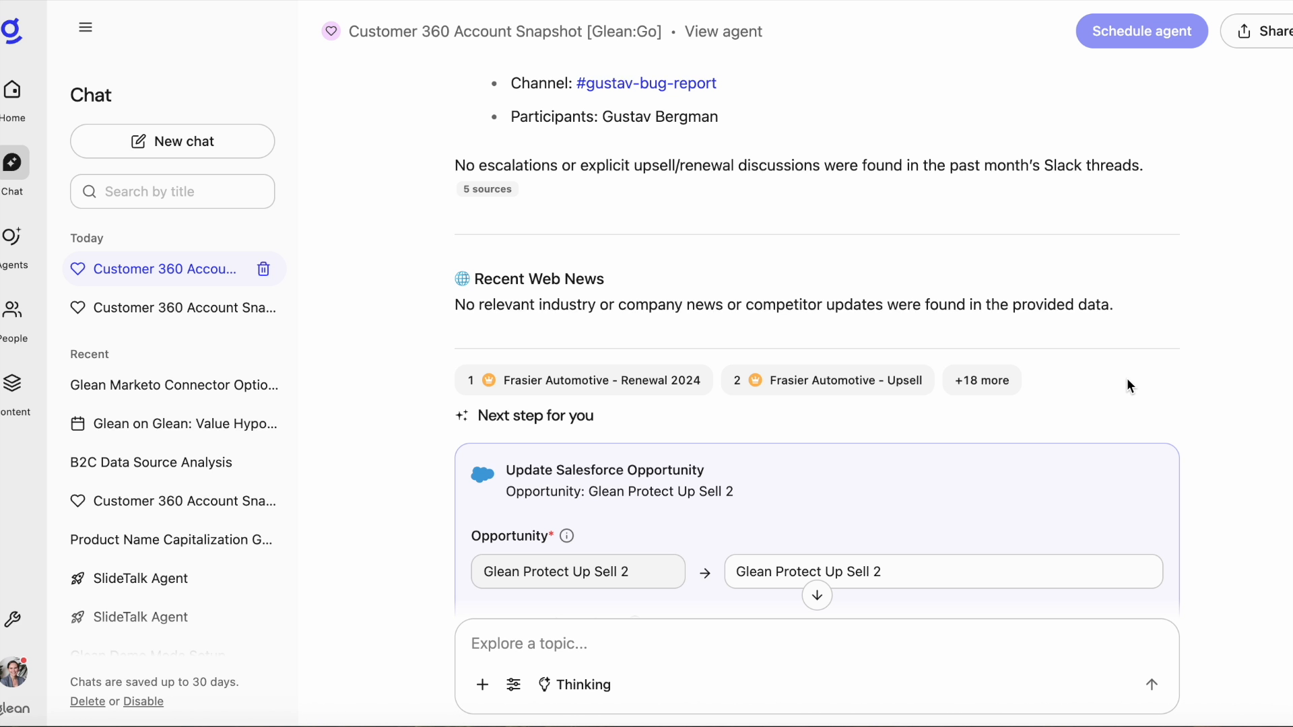The image size is (1293, 727).
Task: Click the plus attachment icon in chat box
Action: pyautogui.click(x=483, y=685)
